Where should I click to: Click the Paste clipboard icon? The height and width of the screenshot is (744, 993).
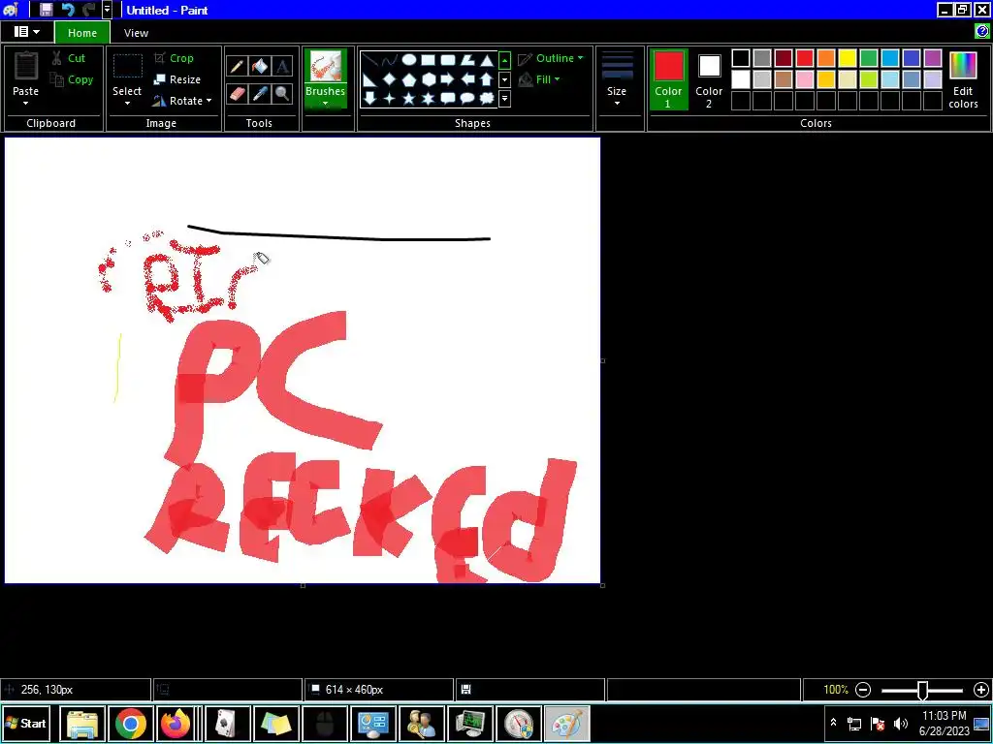click(26, 66)
